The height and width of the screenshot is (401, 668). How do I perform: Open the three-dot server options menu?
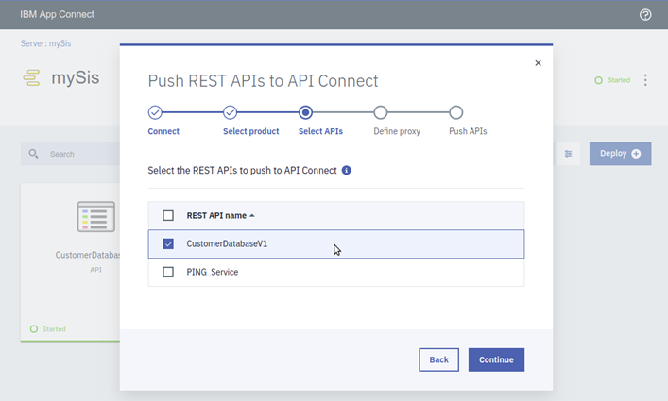(x=645, y=80)
